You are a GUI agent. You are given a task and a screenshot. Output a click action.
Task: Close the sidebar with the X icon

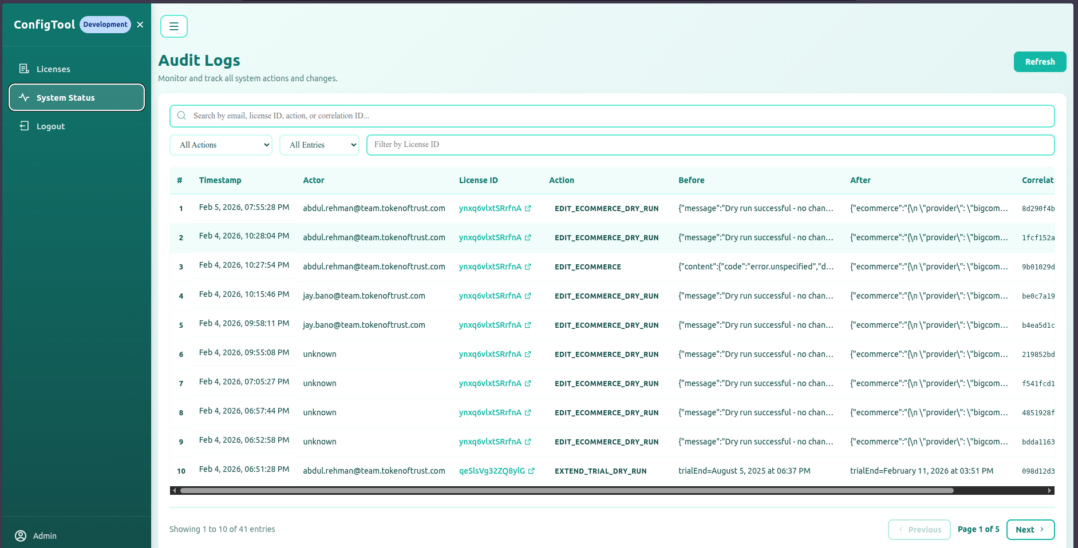click(x=140, y=25)
